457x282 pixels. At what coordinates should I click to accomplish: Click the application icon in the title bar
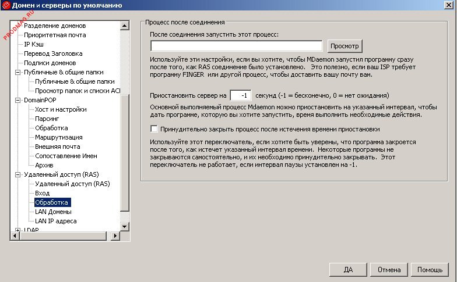pos(6,6)
